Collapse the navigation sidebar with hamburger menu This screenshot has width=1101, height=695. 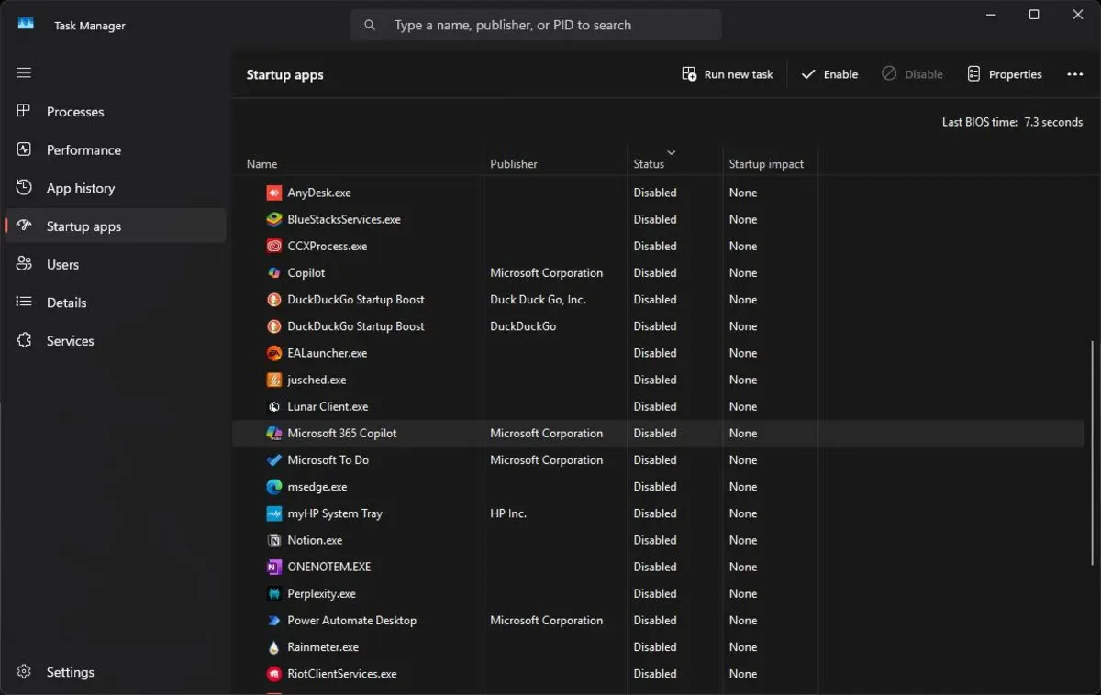click(x=23, y=72)
